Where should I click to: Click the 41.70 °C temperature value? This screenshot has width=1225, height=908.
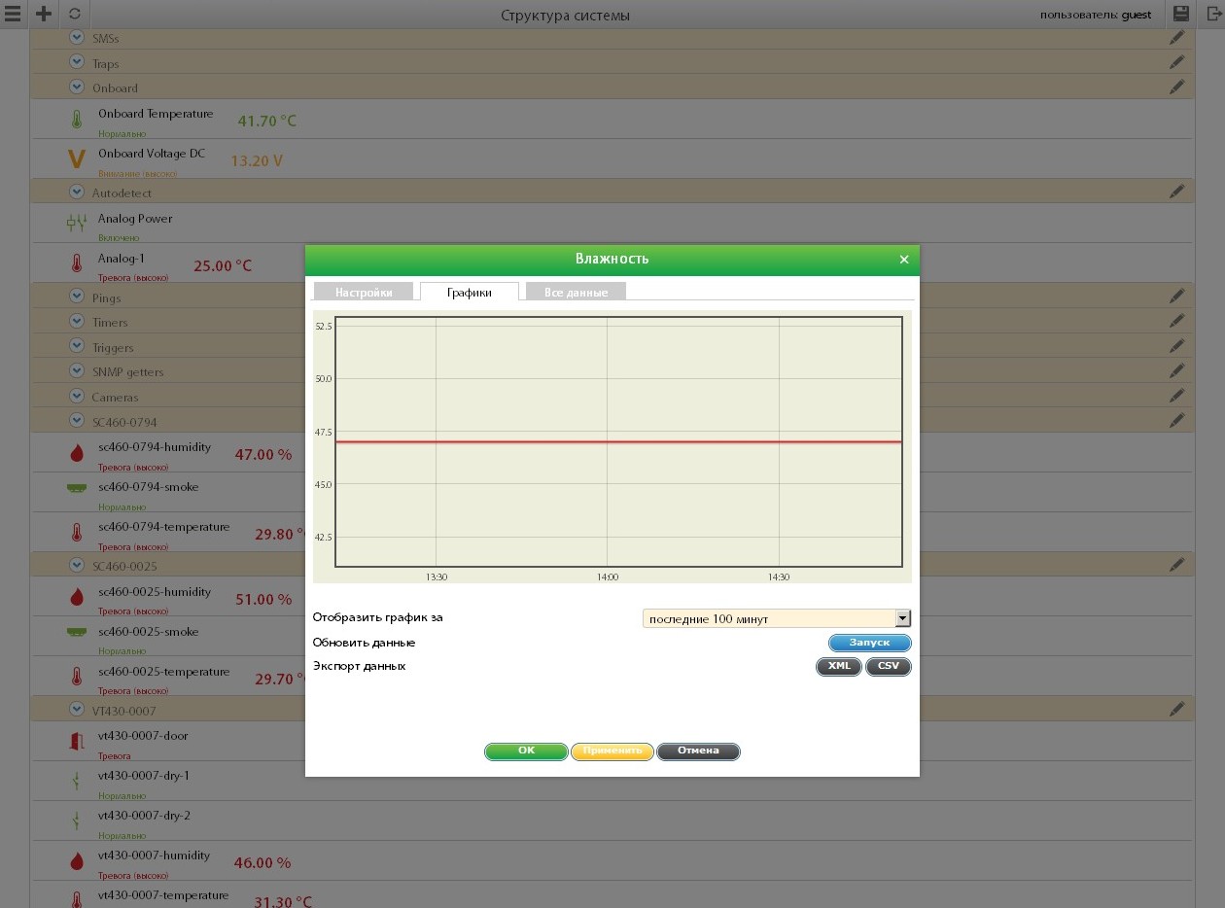click(x=267, y=121)
